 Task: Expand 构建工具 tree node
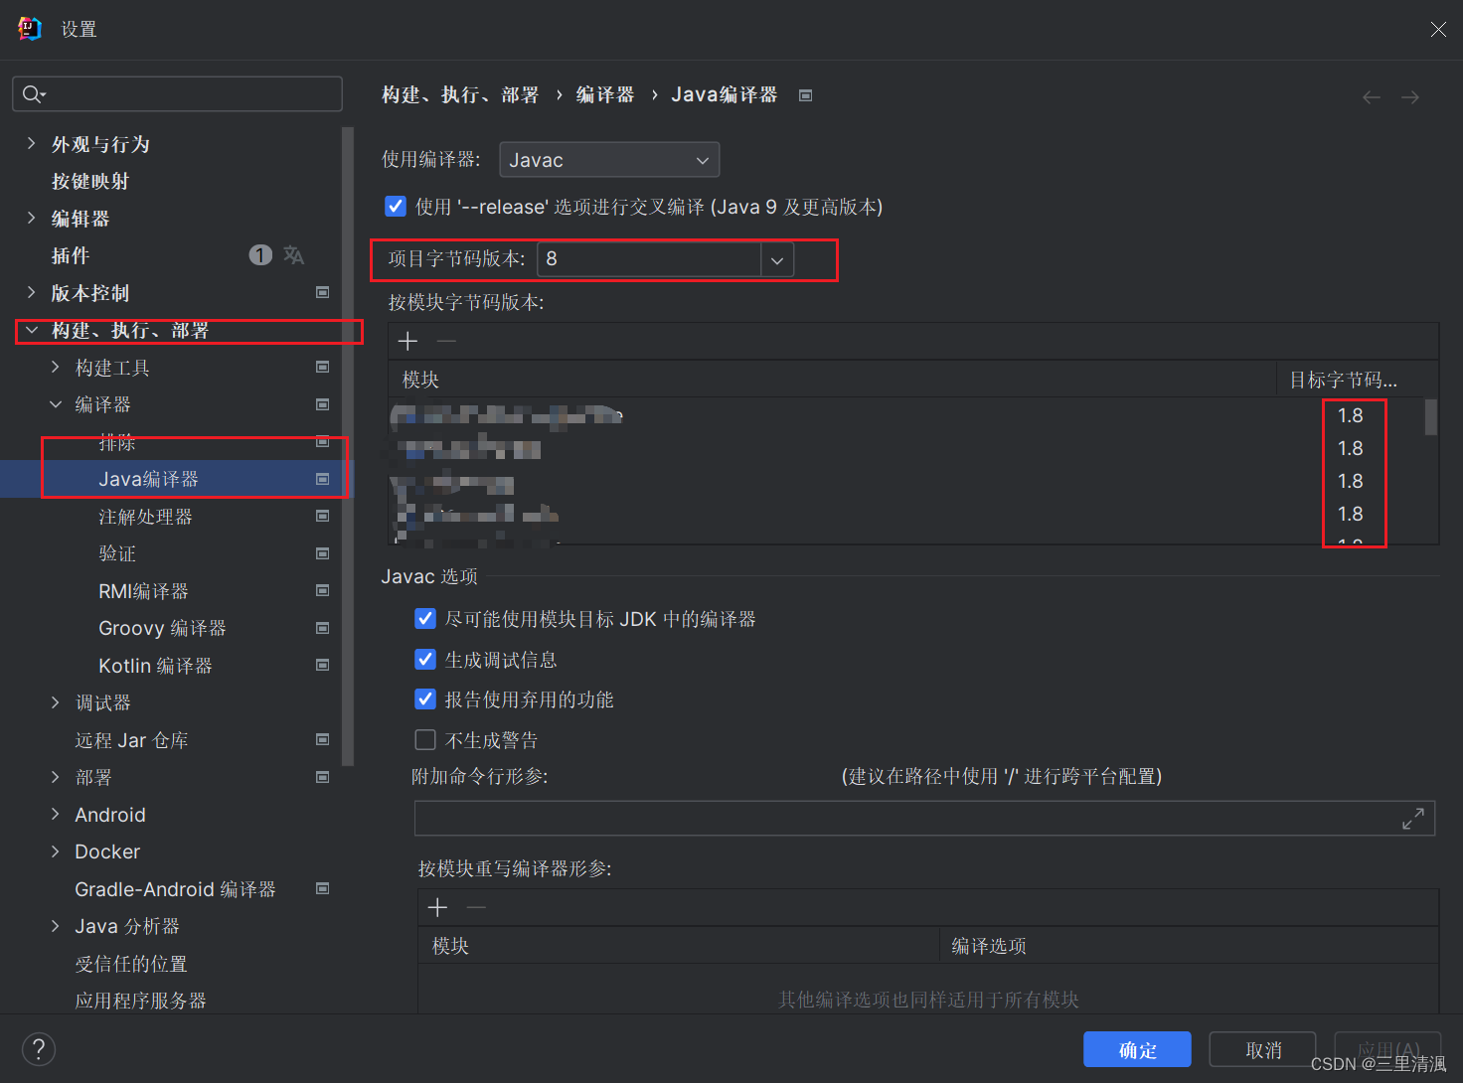[x=56, y=367]
